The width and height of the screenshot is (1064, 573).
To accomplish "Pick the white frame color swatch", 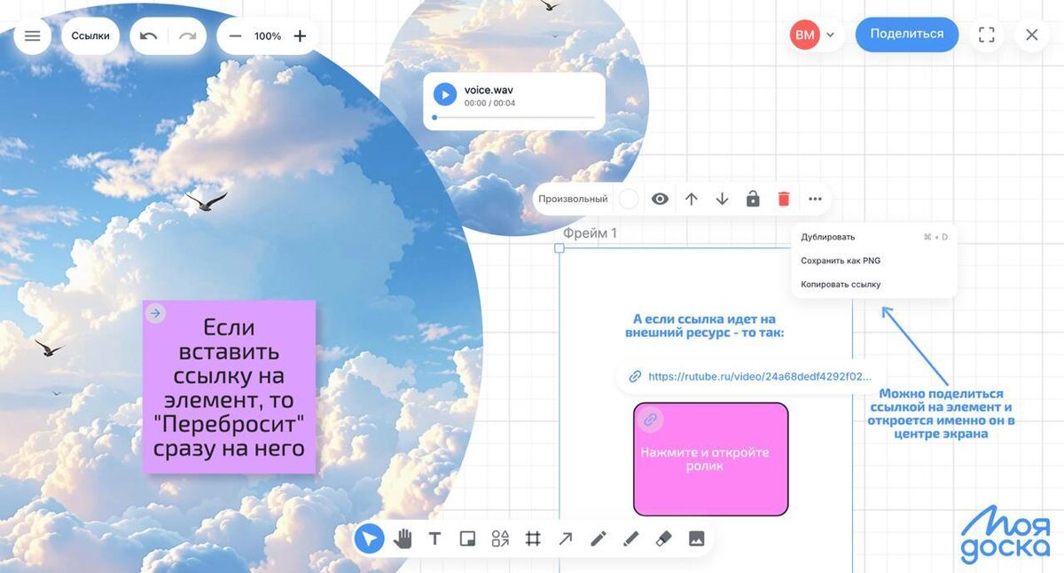I will 629,200.
